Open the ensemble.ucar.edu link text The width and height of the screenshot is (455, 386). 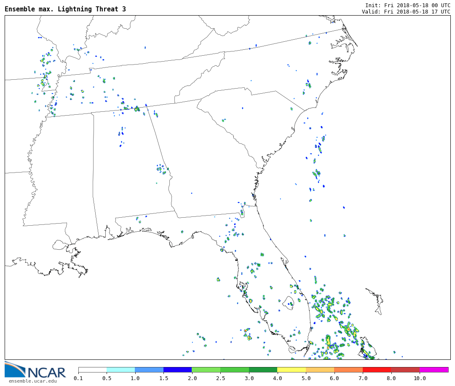tap(32, 381)
